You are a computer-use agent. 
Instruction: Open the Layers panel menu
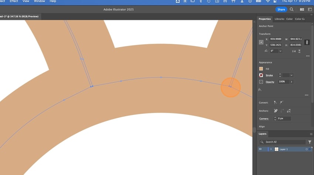coord(311,134)
